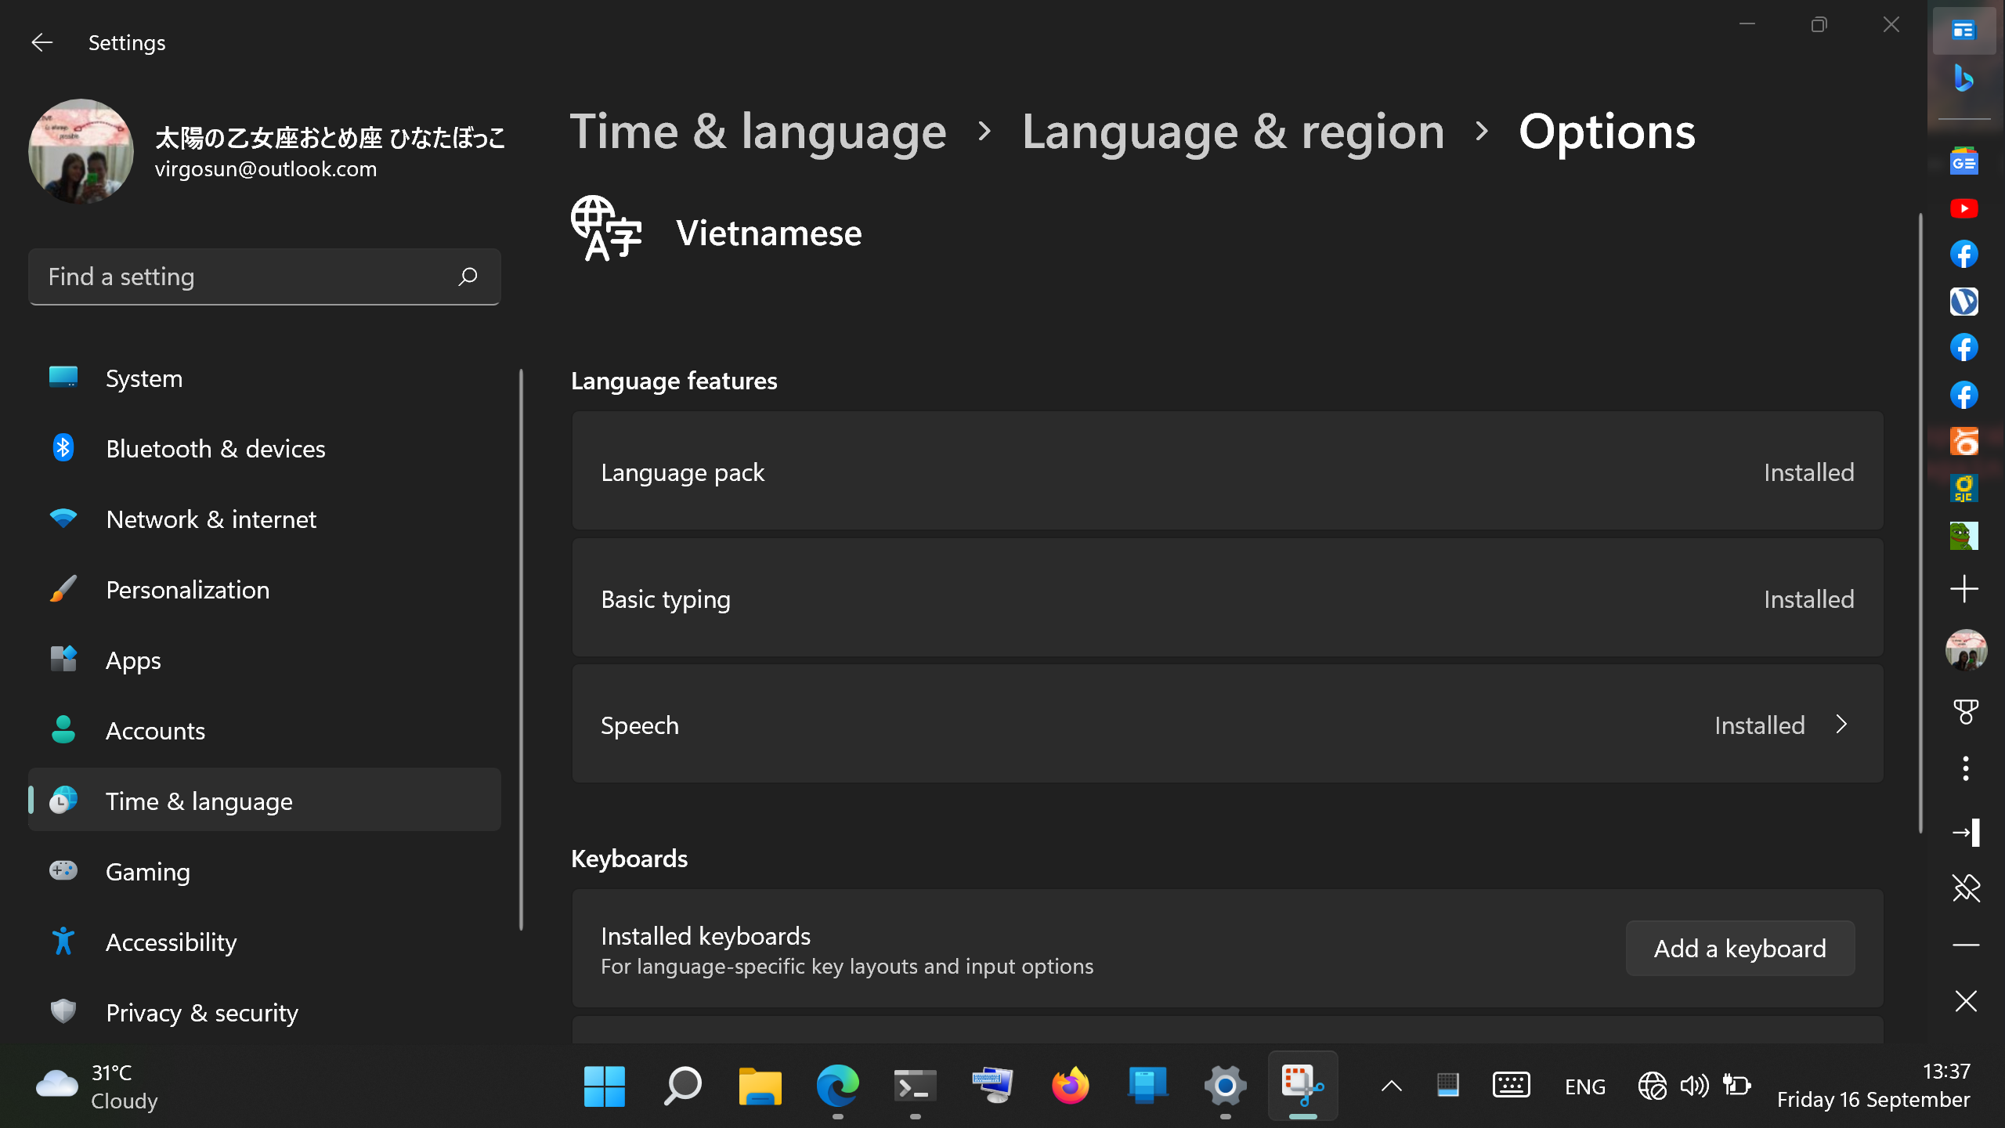Screen dimensions: 2005x1128
Task: Open Bing icon in the right sidebar
Action: tap(1963, 78)
